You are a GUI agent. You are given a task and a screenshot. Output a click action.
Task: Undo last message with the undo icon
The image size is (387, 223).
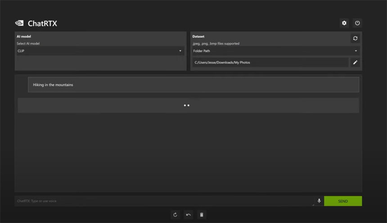pos(188,215)
